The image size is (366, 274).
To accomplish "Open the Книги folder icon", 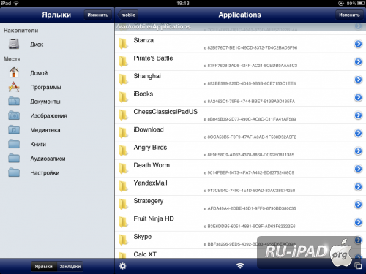I will pyautogui.click(x=14, y=144).
